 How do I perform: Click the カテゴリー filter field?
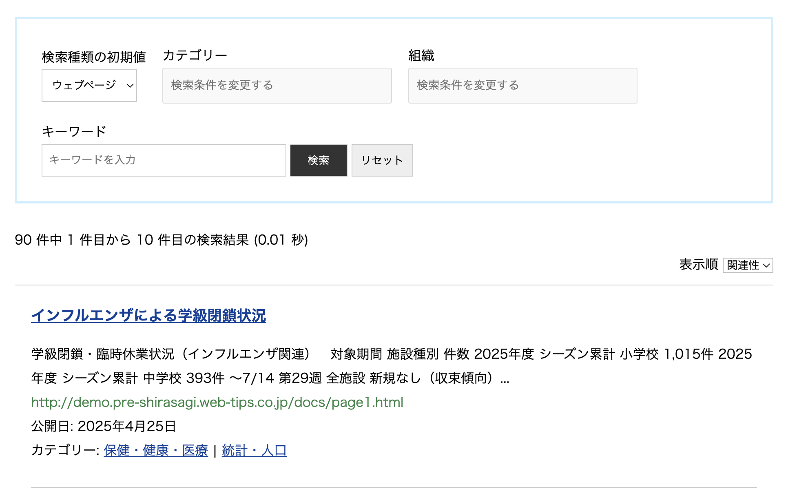(x=277, y=86)
